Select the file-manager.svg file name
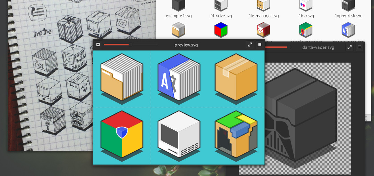Viewport: 374px width, 176px height. (x=263, y=16)
